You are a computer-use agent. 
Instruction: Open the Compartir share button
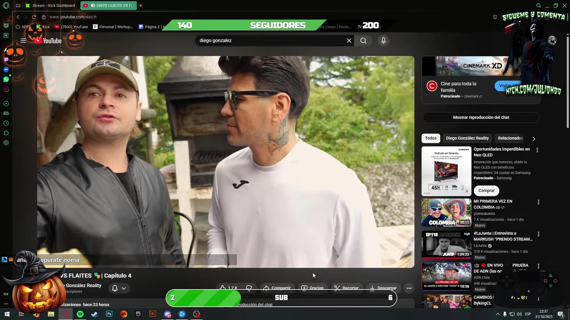point(277,288)
